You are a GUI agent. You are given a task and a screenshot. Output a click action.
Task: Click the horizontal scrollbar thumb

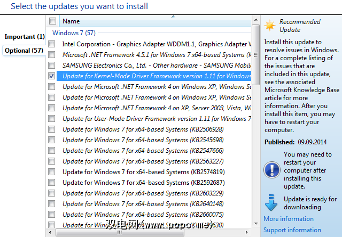click(120, 232)
